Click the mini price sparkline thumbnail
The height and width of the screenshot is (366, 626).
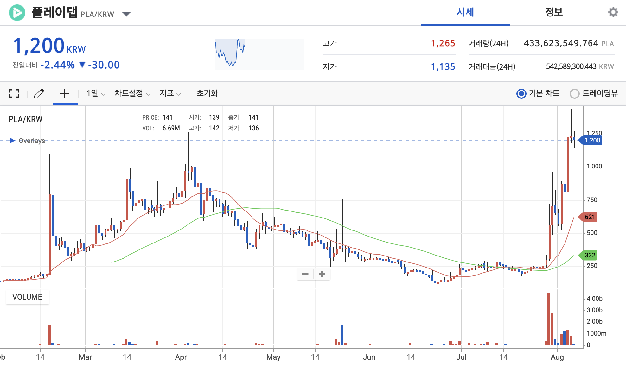tap(259, 54)
